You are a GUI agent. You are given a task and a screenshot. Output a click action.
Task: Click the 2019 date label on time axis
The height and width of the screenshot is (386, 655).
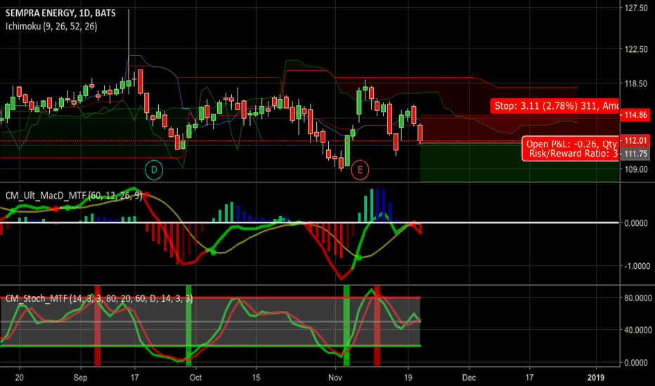pos(596,378)
